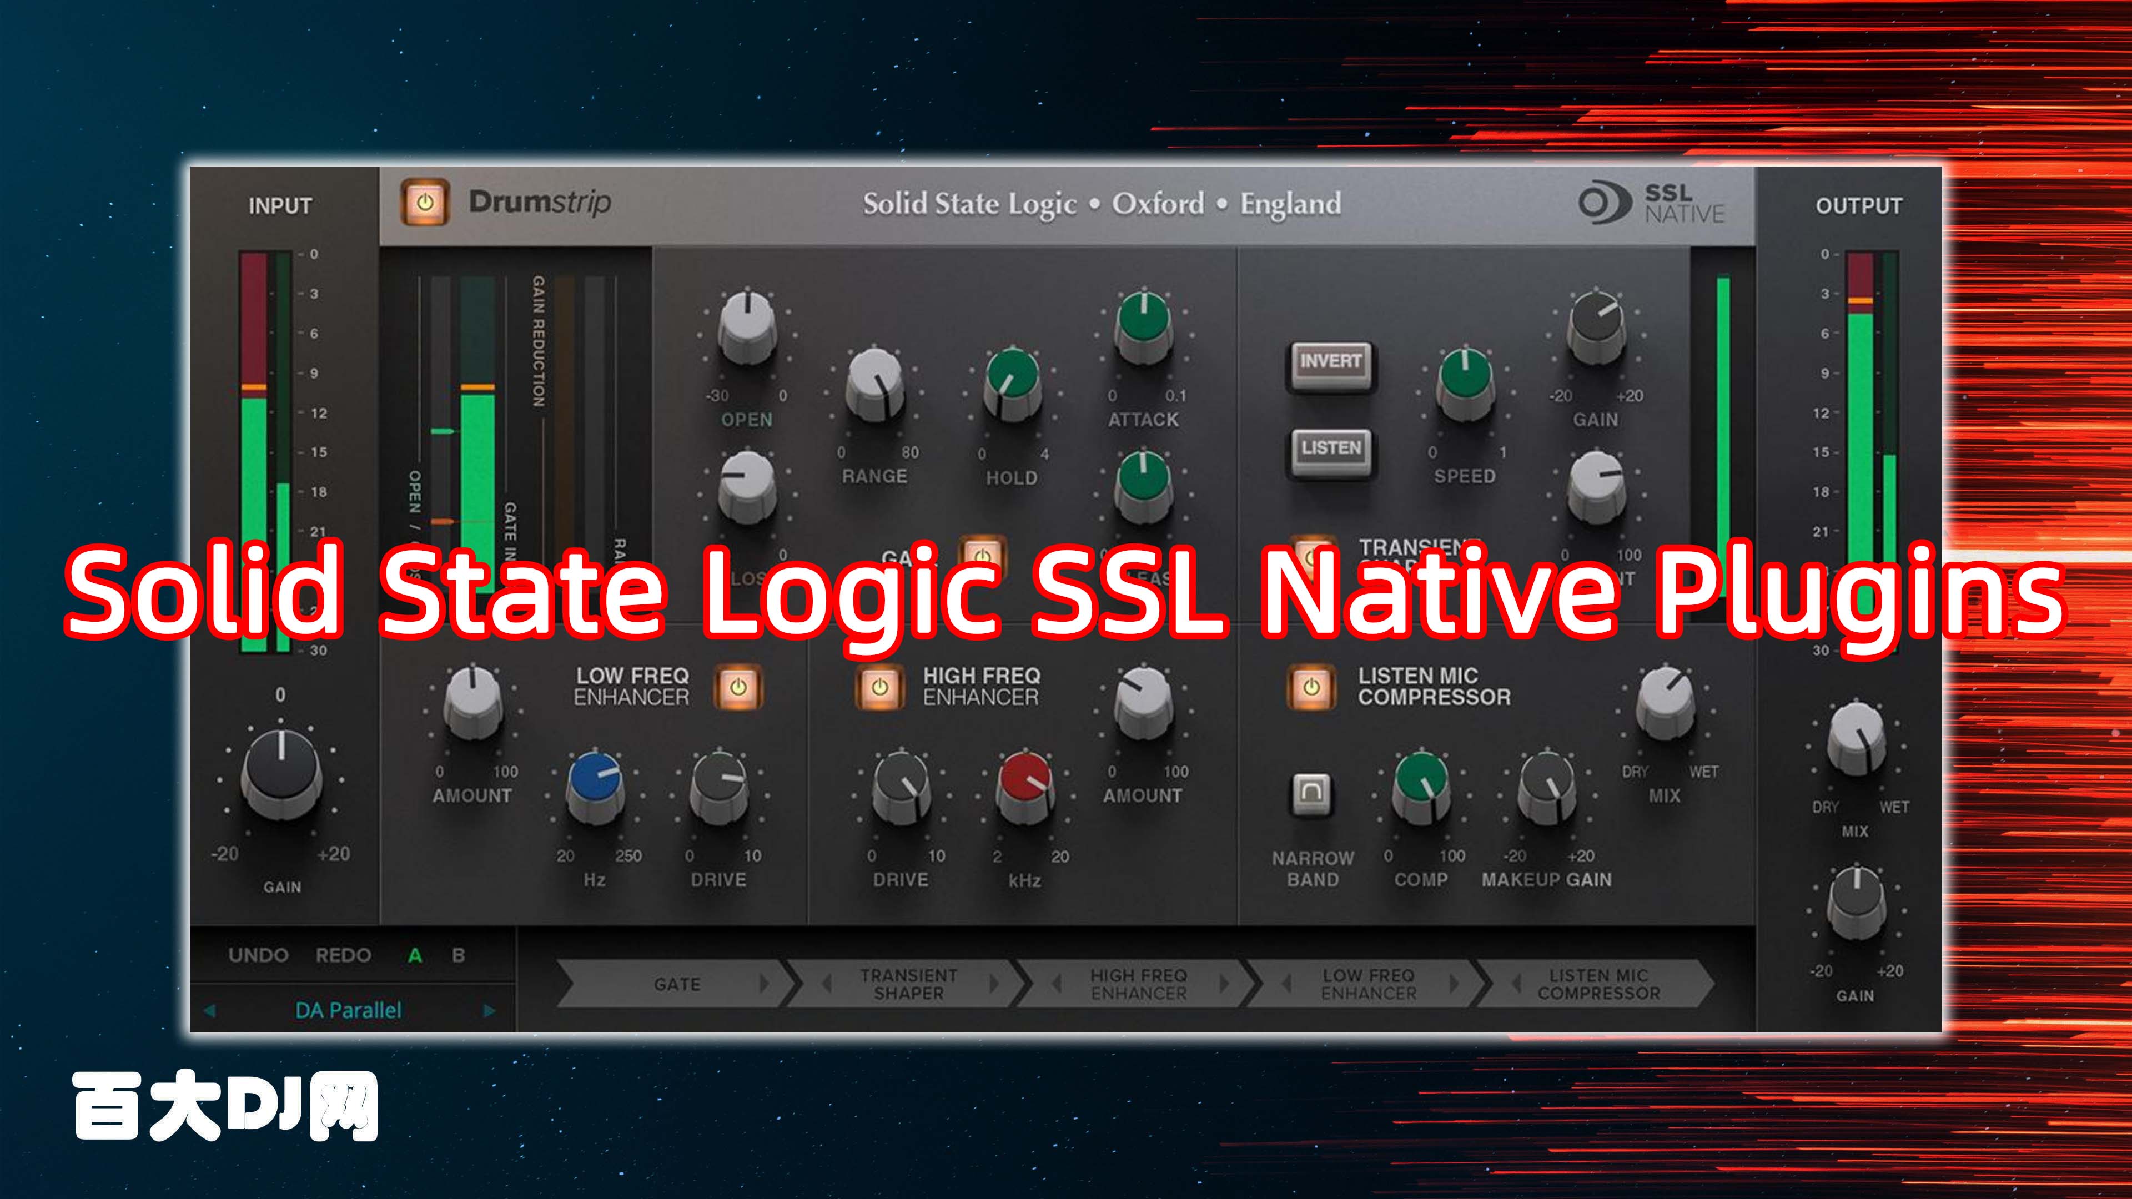Toggle the Listen Mic Compressor power button
The height and width of the screenshot is (1199, 2132).
[x=1311, y=688]
